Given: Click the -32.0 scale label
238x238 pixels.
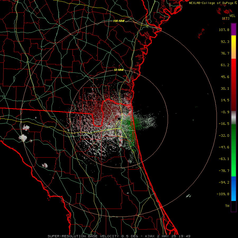Looking at the screenshot, I should click(224, 136).
